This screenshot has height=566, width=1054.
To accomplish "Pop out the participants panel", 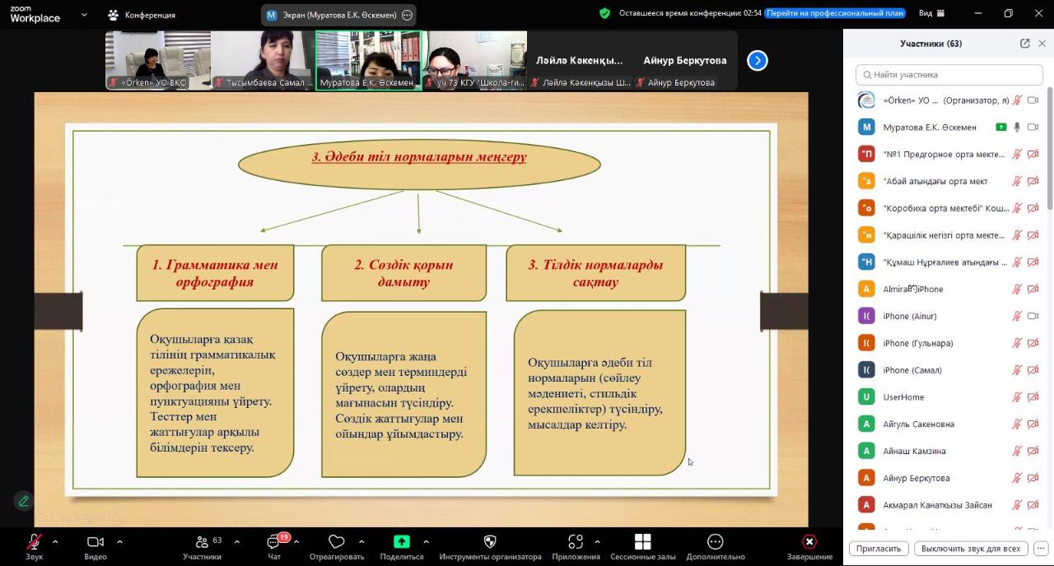I will click(1024, 44).
